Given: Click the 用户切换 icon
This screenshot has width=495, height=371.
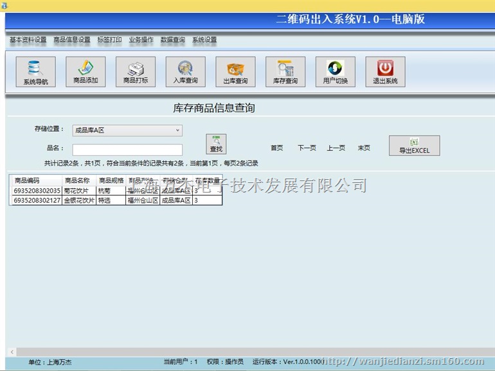Looking at the screenshot, I should point(336,72).
